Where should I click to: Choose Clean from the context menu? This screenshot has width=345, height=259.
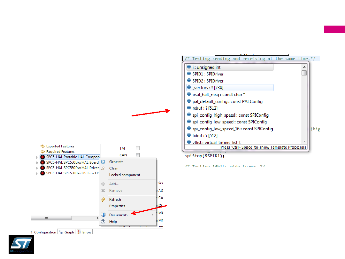[128, 169]
